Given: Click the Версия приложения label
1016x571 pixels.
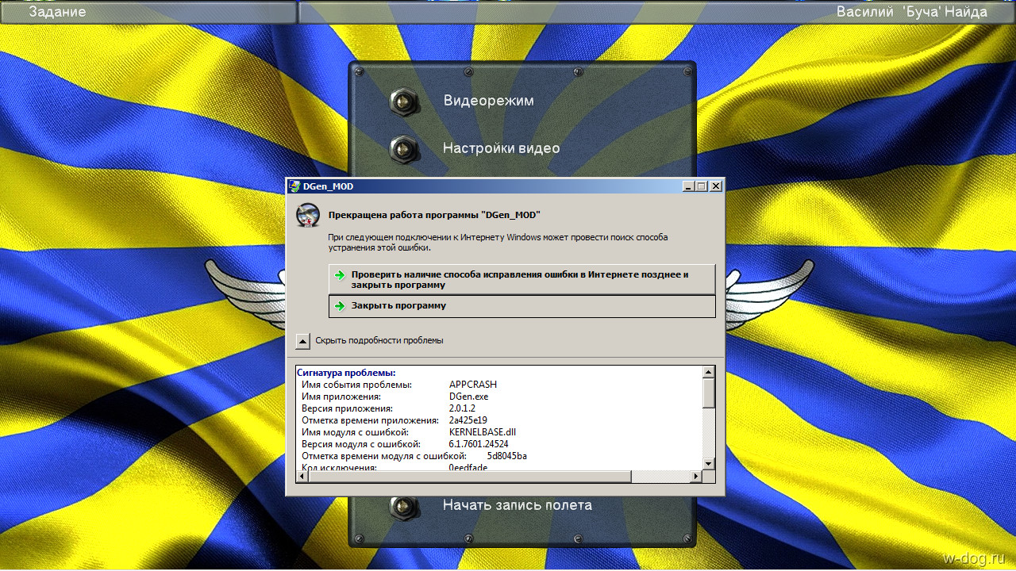Looking at the screenshot, I should tap(347, 408).
